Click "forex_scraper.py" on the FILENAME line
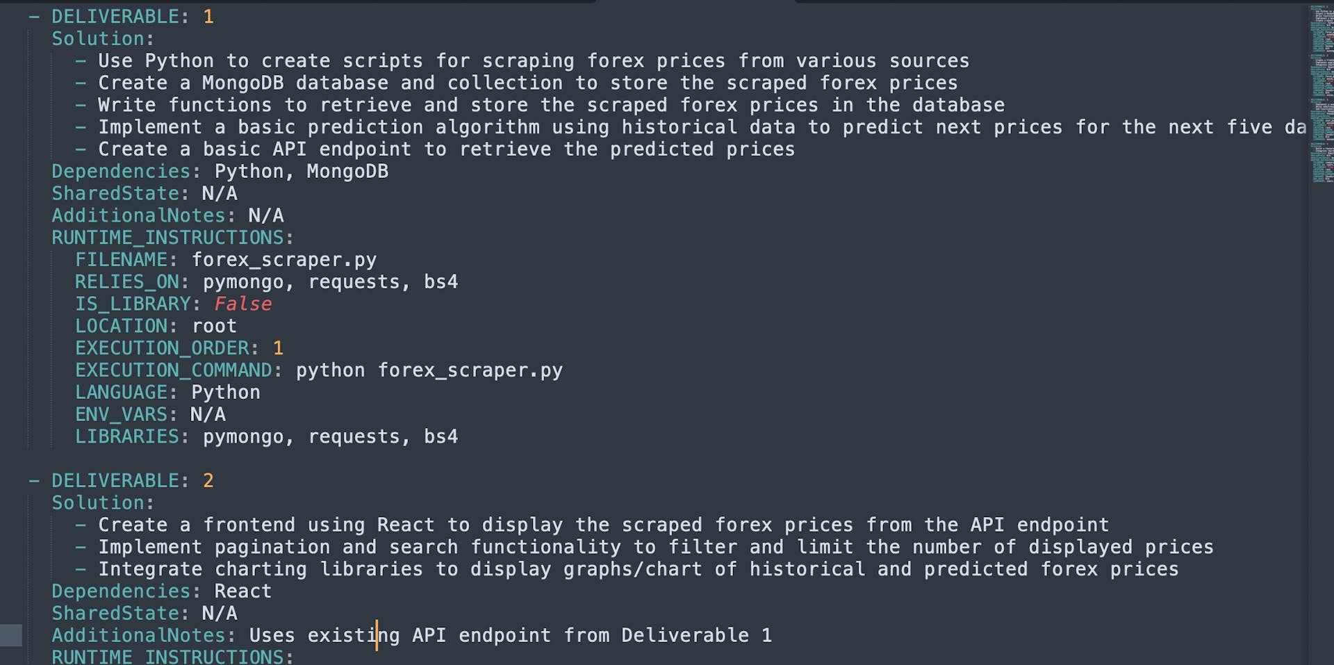This screenshot has width=1334, height=665. click(x=284, y=260)
